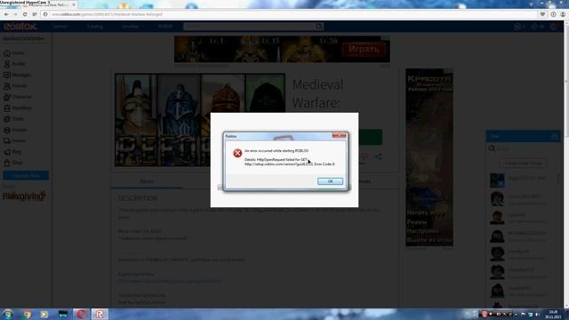Open Chrome from the taskbar
Screen dimensions: 569x320
[27, 314]
